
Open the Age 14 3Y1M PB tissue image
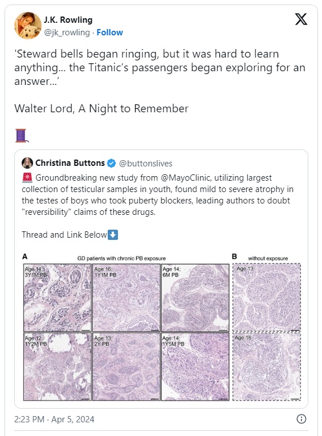(x=58, y=298)
